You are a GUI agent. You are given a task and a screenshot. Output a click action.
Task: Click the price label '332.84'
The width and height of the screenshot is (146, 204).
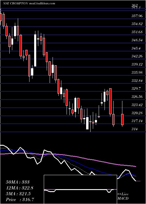(x=137, y=80)
